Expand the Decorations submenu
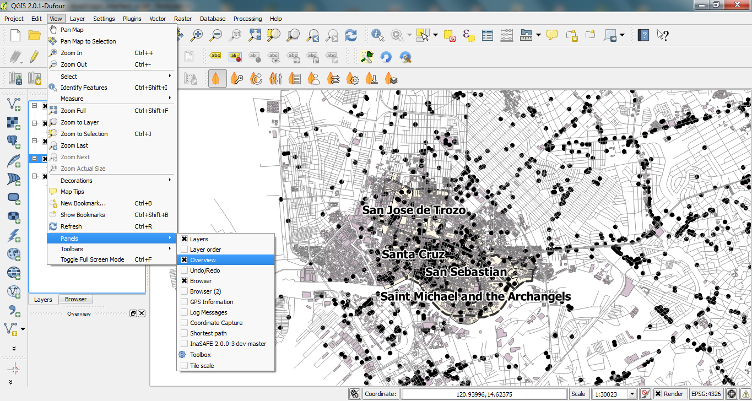This screenshot has width=752, height=401. pos(111,181)
